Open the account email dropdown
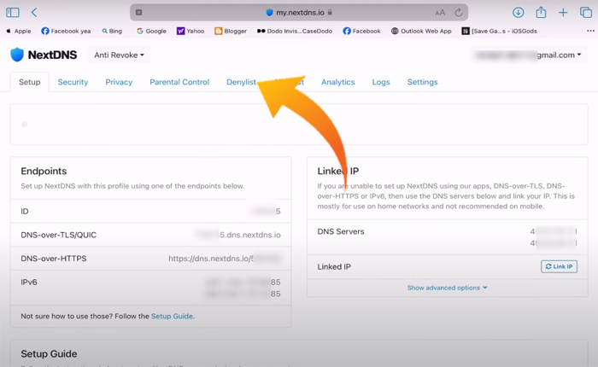The height and width of the screenshot is (367, 598). [530, 55]
